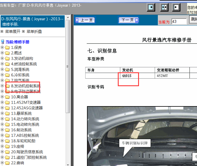Click the folder icon for 1.保养
This screenshot has width=197, height=166.
pos(7,47)
